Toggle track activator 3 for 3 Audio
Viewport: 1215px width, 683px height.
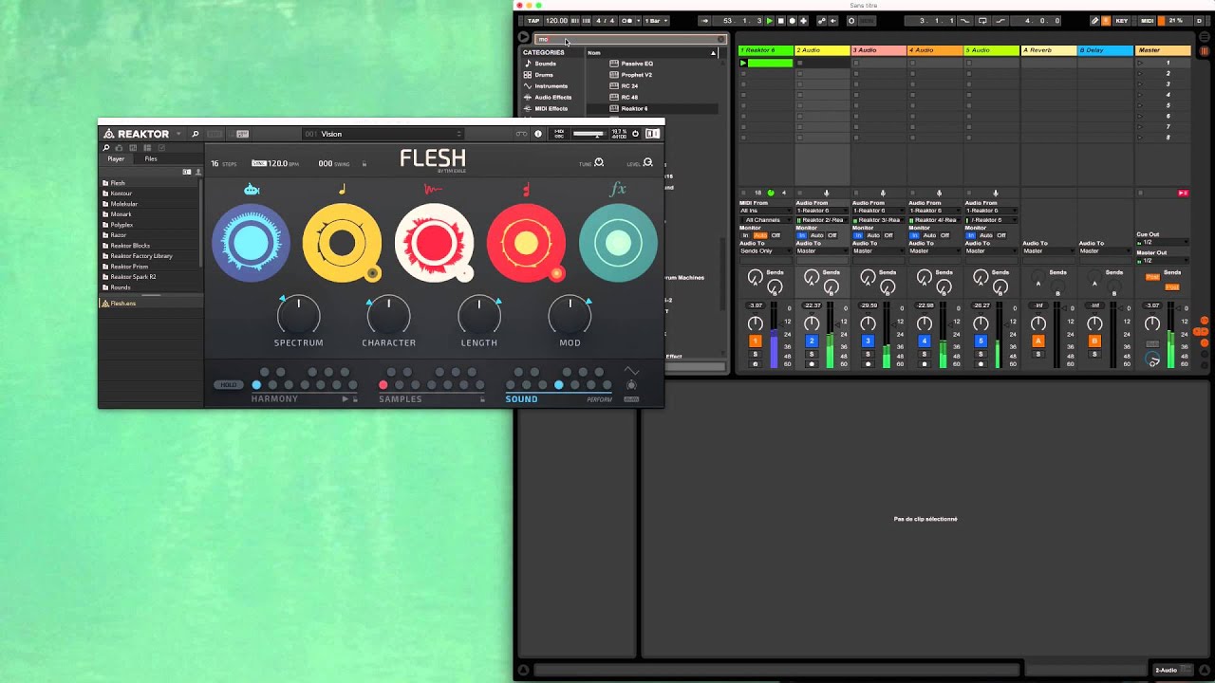[x=868, y=341]
